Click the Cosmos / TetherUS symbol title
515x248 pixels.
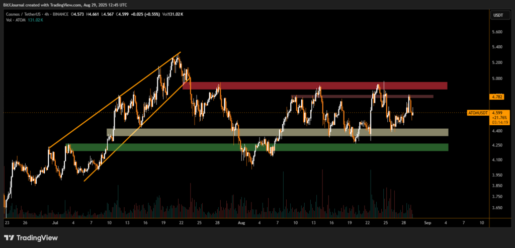pyautogui.click(x=25, y=14)
